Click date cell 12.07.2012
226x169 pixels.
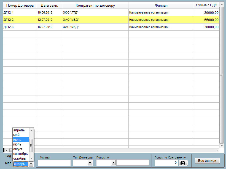point(49,20)
